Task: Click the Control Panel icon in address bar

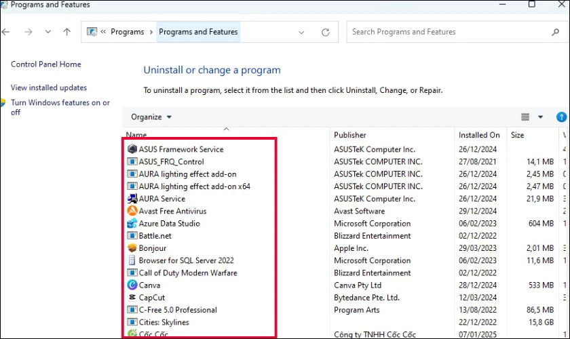Action: click(x=92, y=32)
